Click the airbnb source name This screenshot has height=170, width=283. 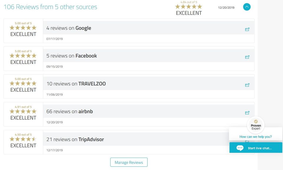pos(86,111)
